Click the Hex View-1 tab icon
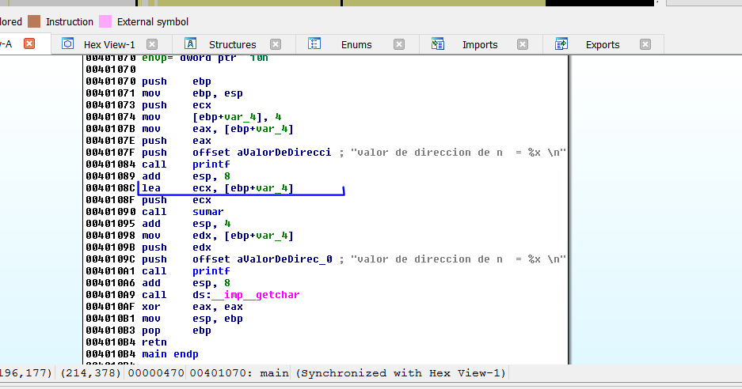The height and width of the screenshot is (389, 742). pos(68,44)
